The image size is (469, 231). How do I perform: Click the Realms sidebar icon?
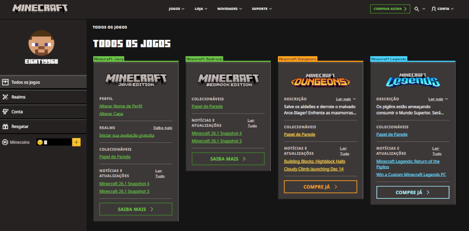tap(5, 97)
